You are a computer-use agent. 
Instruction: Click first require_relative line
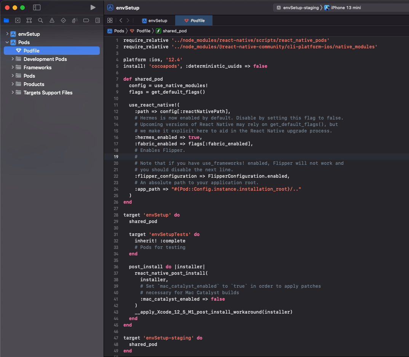pos(226,40)
